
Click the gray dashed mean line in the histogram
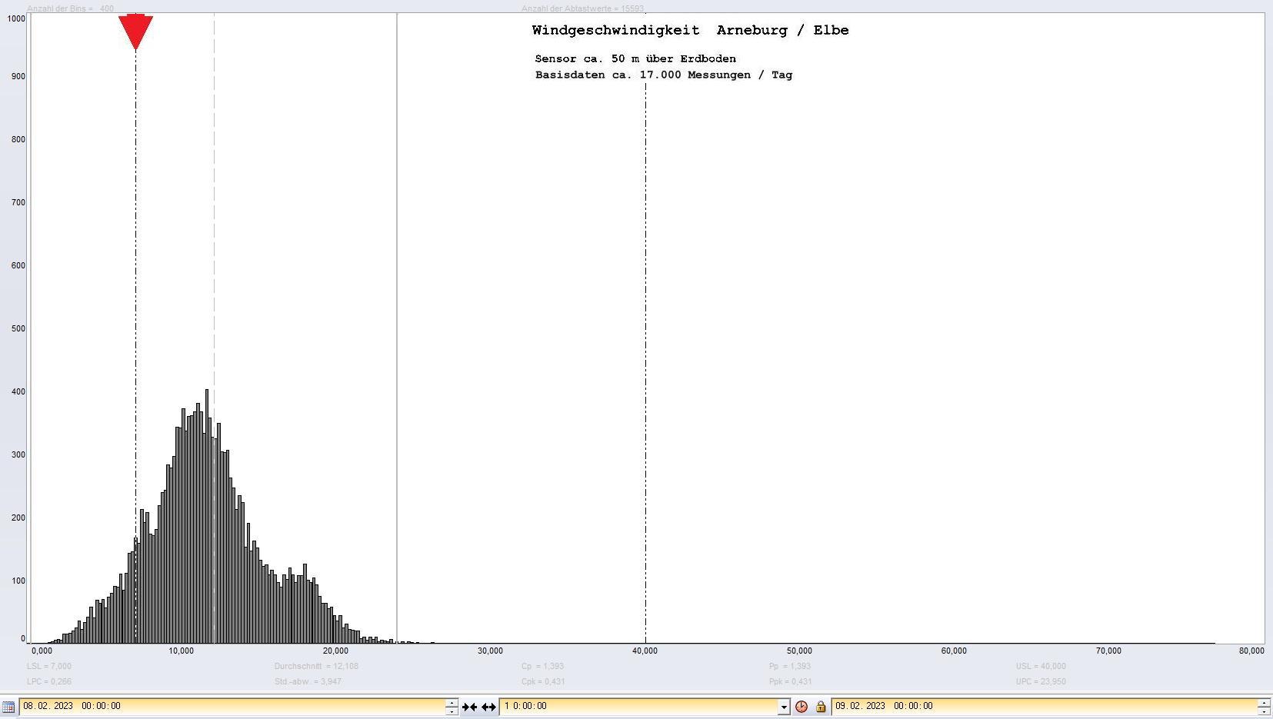coord(215,231)
